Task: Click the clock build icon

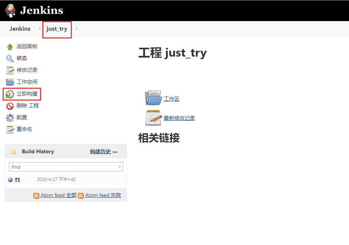Action: pos(10,94)
